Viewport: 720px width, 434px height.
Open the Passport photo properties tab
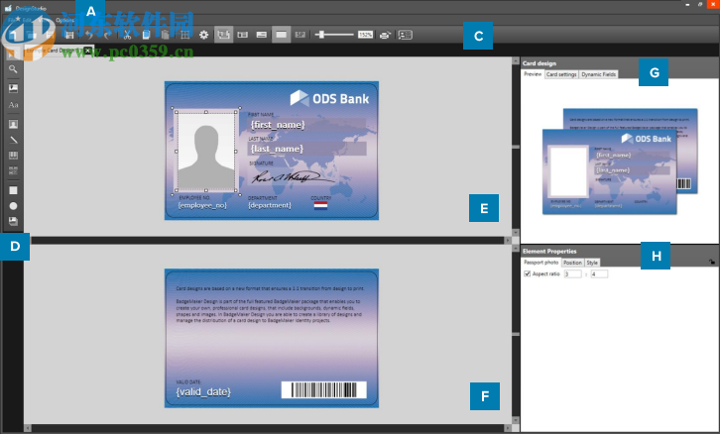[541, 263]
